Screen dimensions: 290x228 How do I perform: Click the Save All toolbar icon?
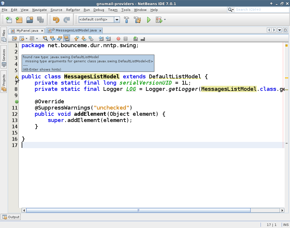(x=40, y=20)
